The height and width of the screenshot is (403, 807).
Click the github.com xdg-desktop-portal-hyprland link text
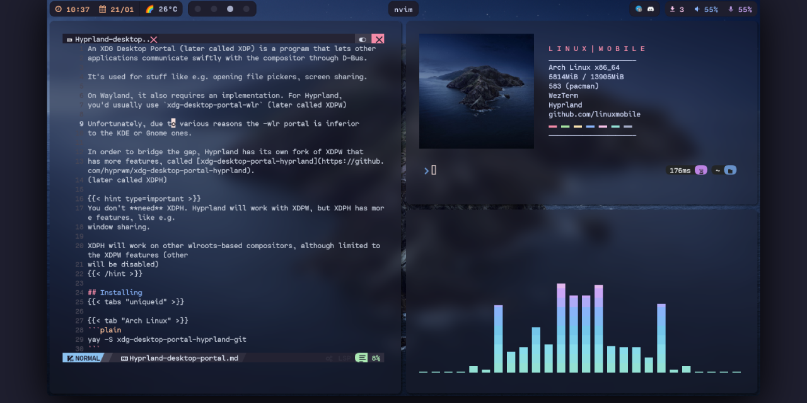(x=236, y=166)
